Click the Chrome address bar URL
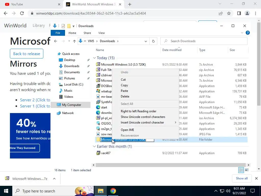 coord(91,13)
